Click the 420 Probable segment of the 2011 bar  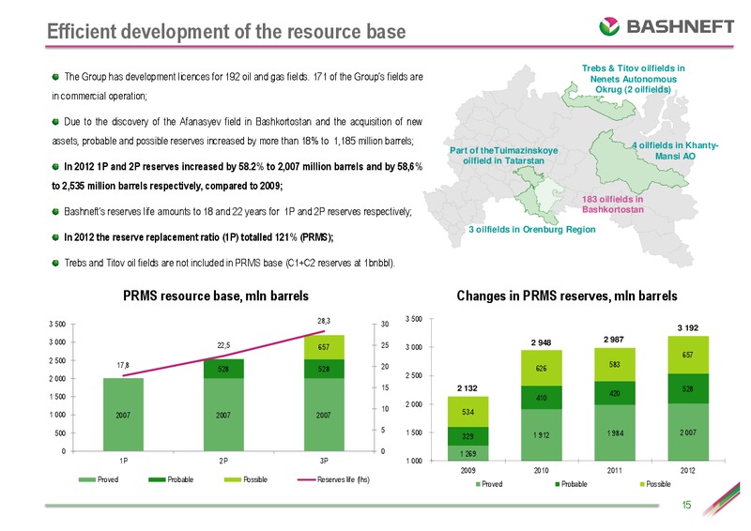pos(615,394)
